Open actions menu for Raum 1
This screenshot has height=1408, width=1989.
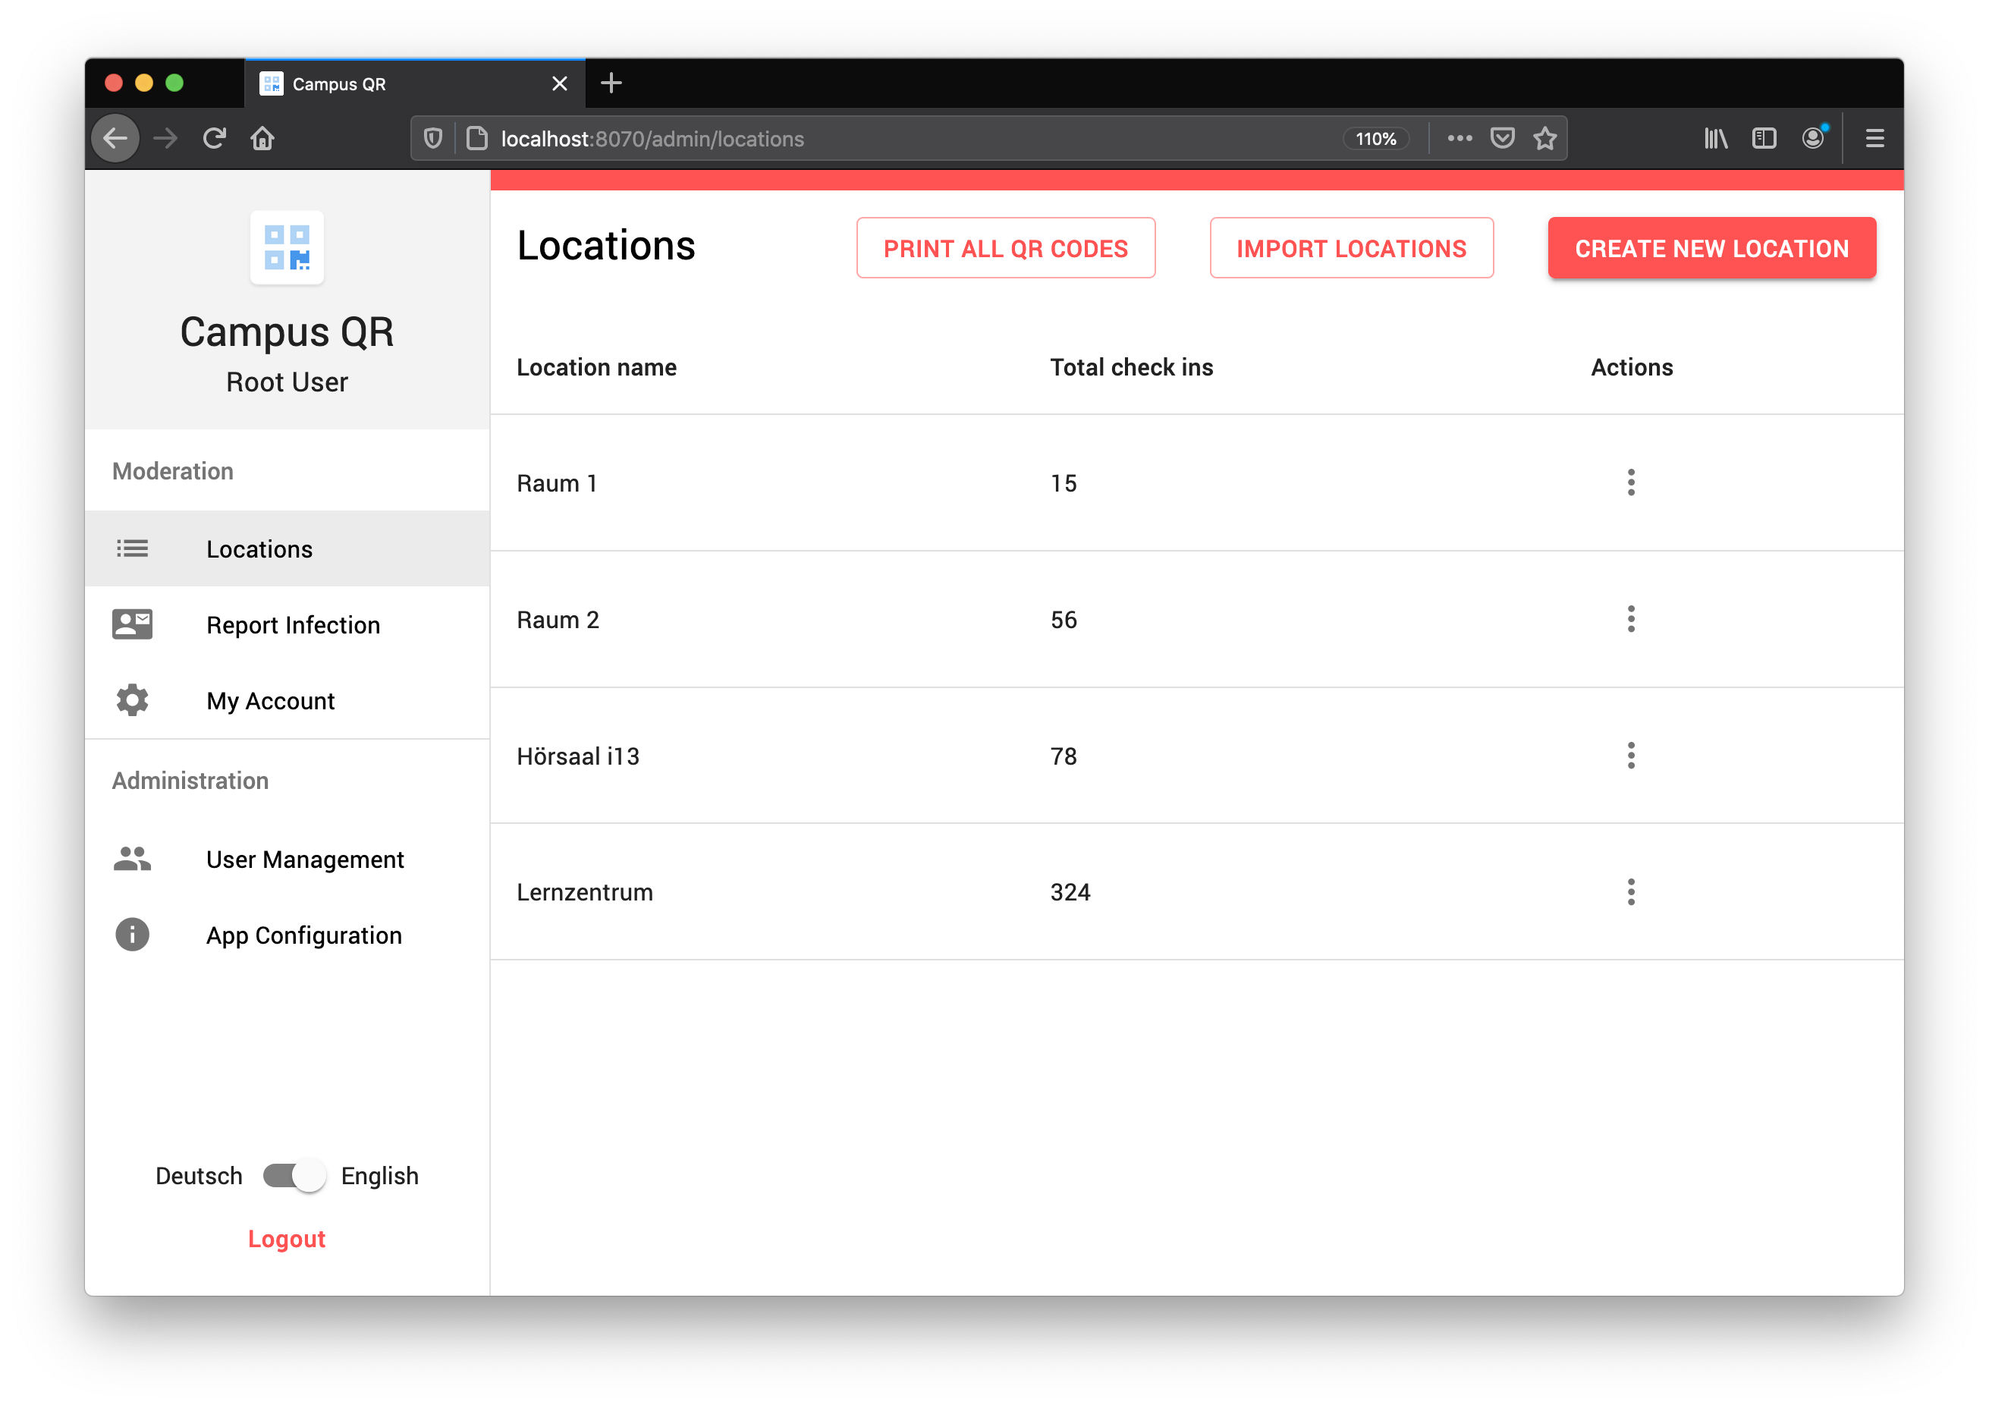pyautogui.click(x=1631, y=483)
